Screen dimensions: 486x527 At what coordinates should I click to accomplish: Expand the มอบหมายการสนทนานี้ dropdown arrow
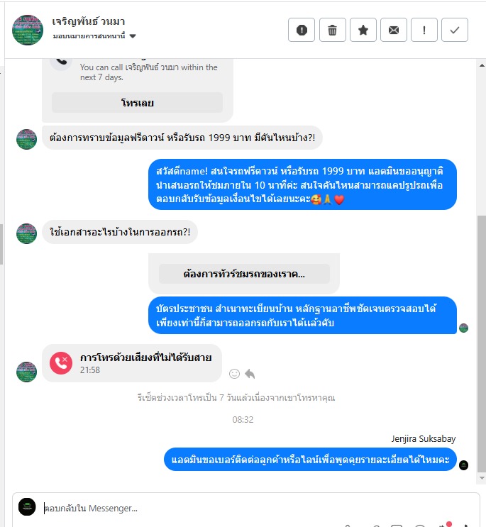(x=133, y=36)
